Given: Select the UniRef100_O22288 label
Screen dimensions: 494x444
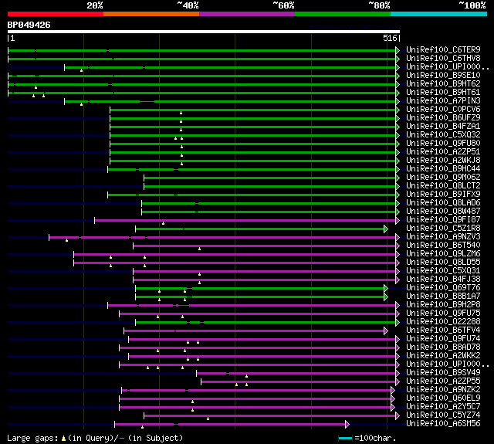Looking at the screenshot, I should (x=443, y=322).
